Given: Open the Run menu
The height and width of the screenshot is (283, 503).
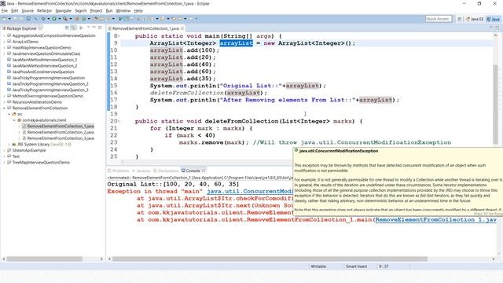Looking at the screenshot, I should point(109,10).
